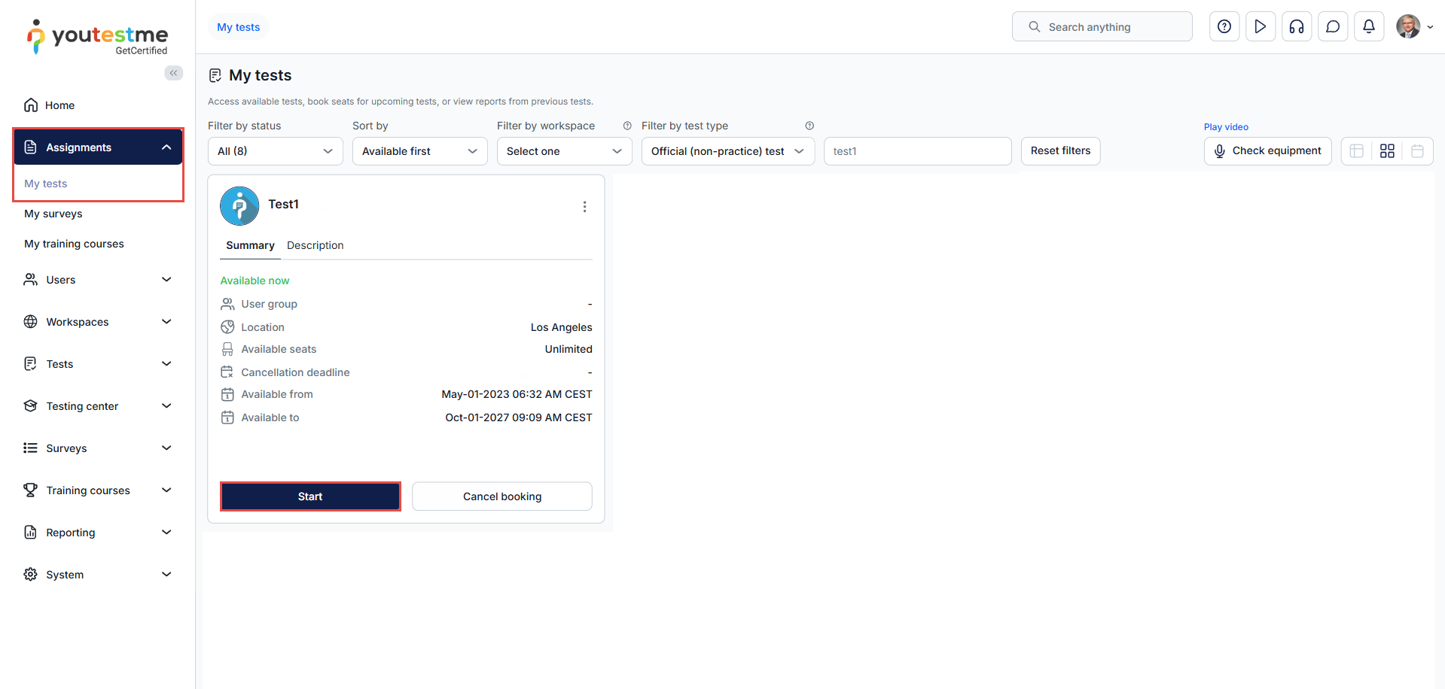
Task: Click the Cancel booking button
Action: point(502,496)
